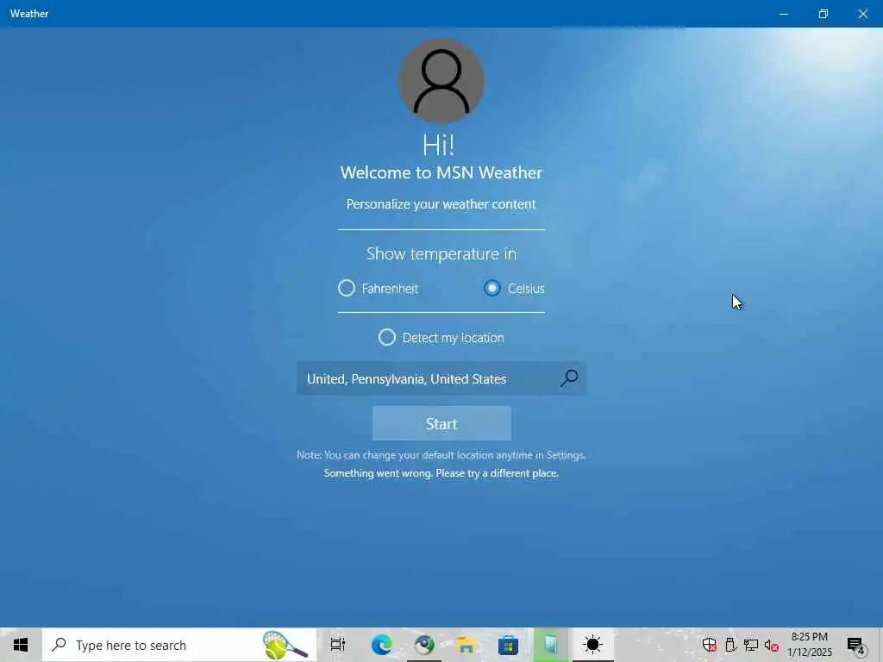Open File Explorer from the taskbar

(x=467, y=645)
